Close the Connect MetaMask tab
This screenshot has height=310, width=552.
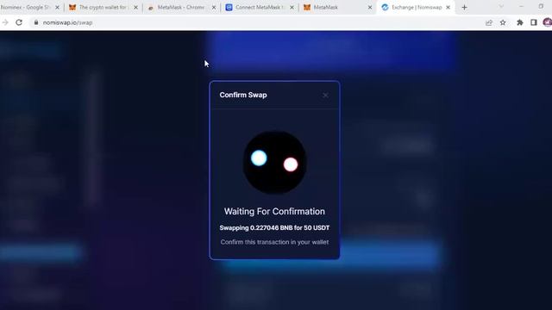pos(292,8)
